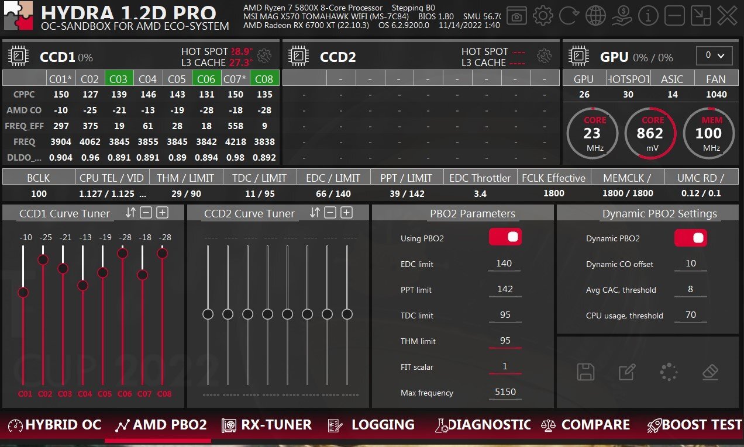Open the BOOST TEST tab
Viewport: 744px width, 447px height.
click(x=694, y=425)
